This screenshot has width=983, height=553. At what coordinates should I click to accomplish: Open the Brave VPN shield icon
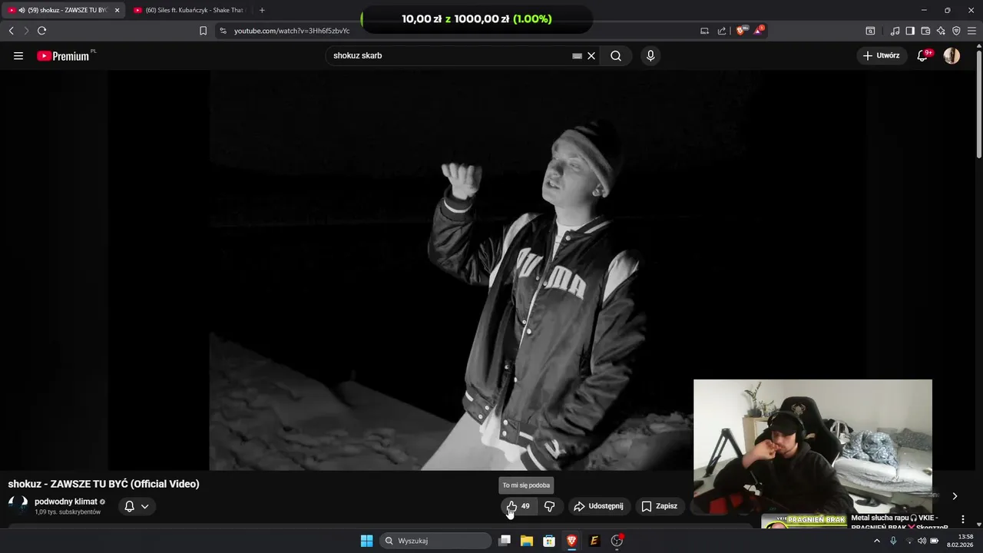(x=956, y=31)
